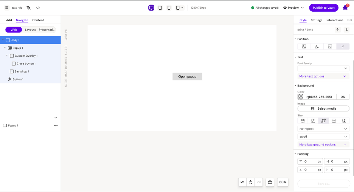
Task: Switch to the Interactions tab
Action: pos(335,20)
